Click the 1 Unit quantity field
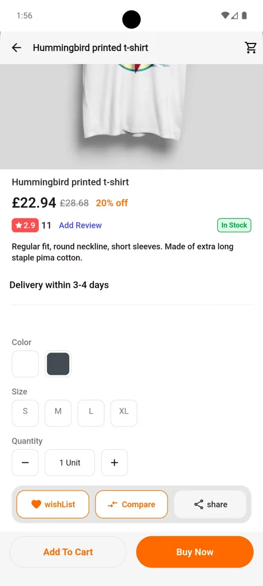 (70, 462)
